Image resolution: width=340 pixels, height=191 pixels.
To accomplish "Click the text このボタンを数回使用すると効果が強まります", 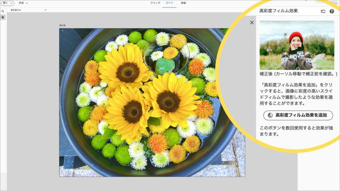I will [296, 131].
